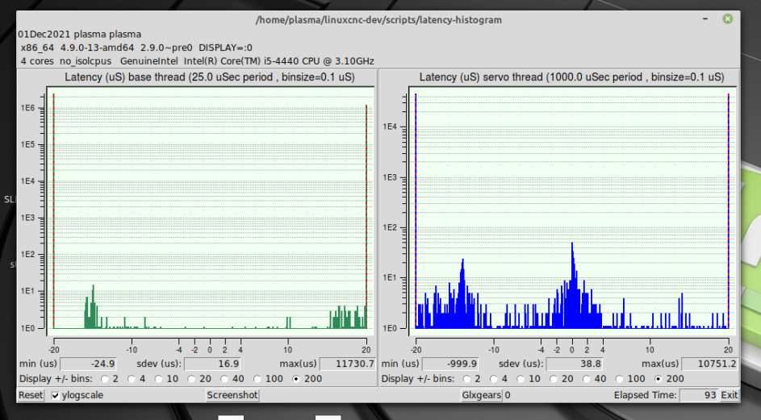Click the '4 cores' text
The height and width of the screenshot is (420, 761).
pyautogui.click(x=37, y=61)
